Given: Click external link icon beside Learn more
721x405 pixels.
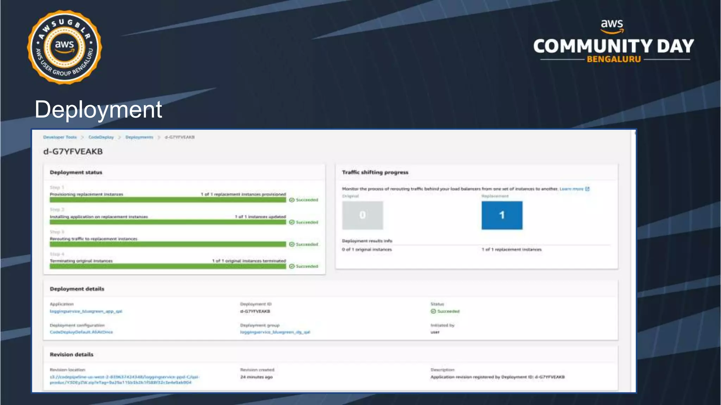Looking at the screenshot, I should coord(587,189).
